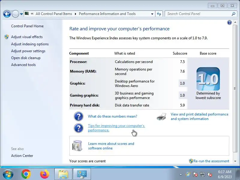Click the scrollbar down arrow

tap(235, 161)
